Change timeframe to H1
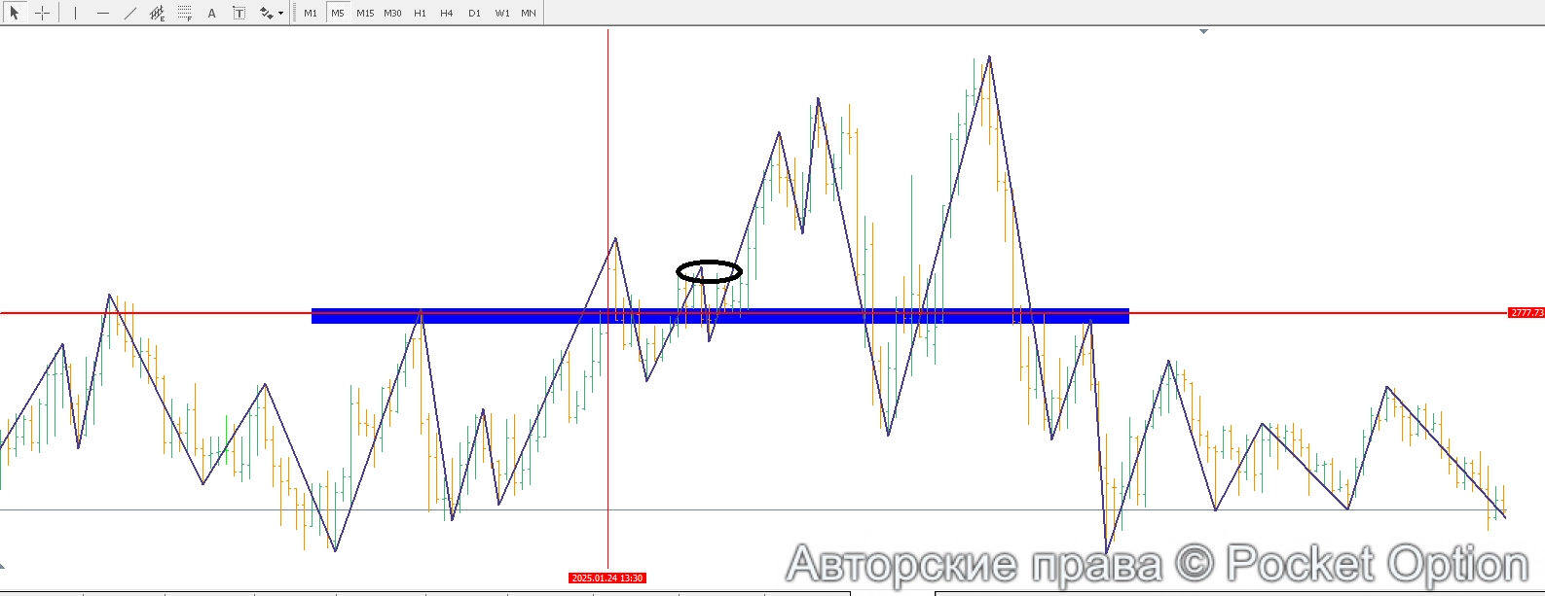This screenshot has width=1545, height=596. (x=420, y=13)
